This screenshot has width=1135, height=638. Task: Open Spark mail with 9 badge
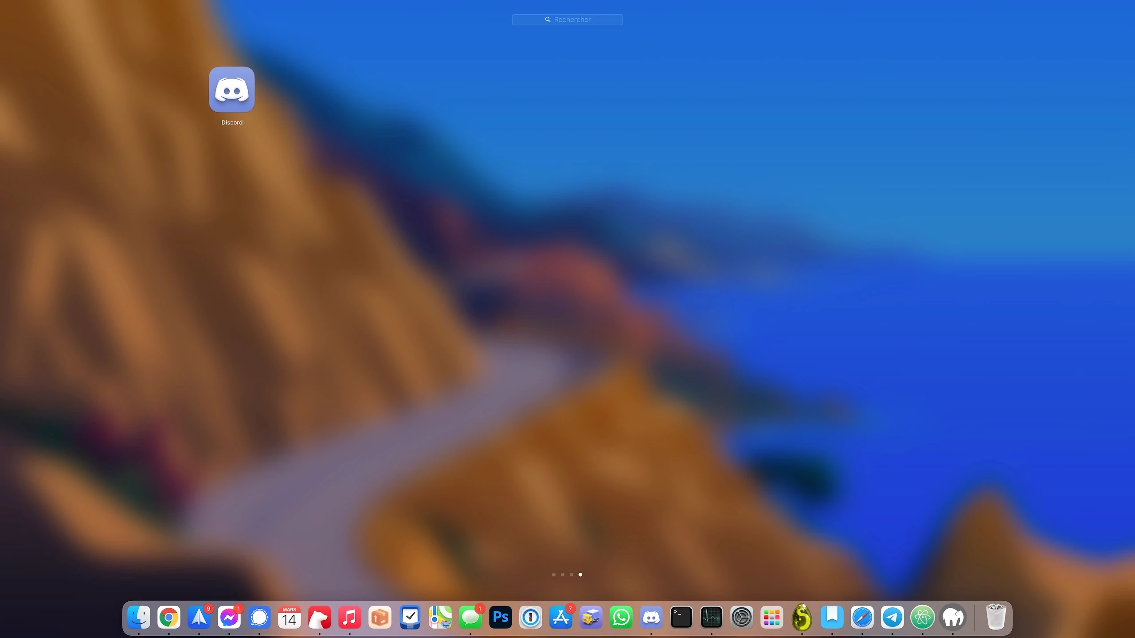coord(199,617)
